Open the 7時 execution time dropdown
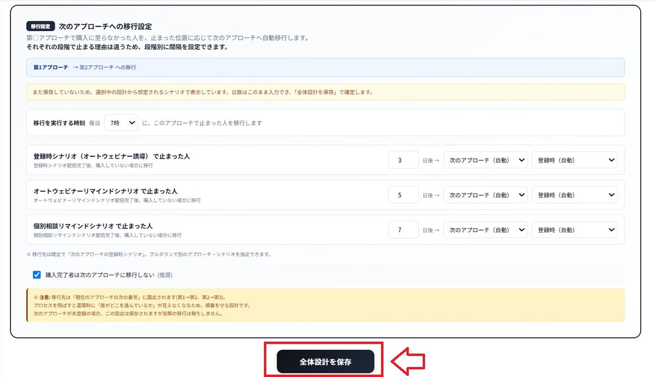The image size is (656, 377). (121, 123)
